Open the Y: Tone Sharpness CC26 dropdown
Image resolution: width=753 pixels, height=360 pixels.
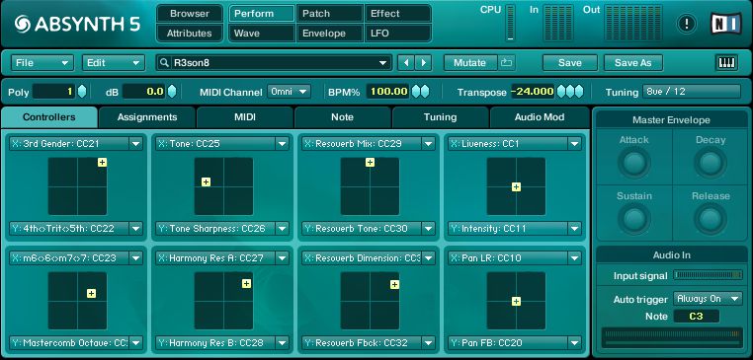pos(282,229)
